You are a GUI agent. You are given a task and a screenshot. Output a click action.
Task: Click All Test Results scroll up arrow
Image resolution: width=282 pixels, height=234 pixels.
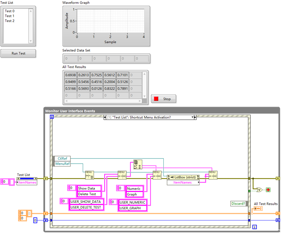pyautogui.click(x=144, y=74)
